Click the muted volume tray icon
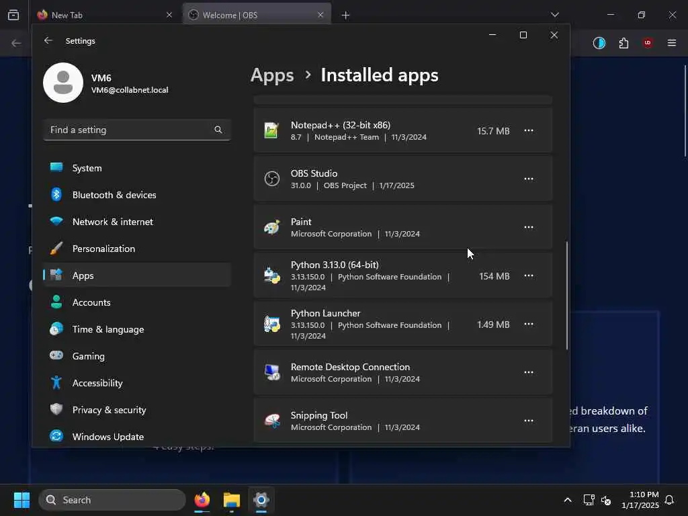Screen dimensions: 688x516 tap(606, 500)
